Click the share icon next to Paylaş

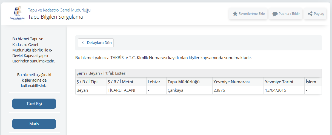(x=310, y=14)
